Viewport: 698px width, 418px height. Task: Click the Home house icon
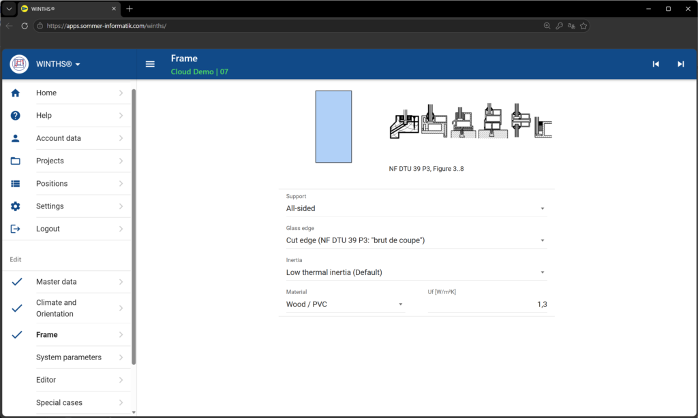[16, 93]
